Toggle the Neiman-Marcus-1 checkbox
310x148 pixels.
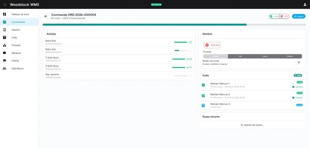coord(203,85)
